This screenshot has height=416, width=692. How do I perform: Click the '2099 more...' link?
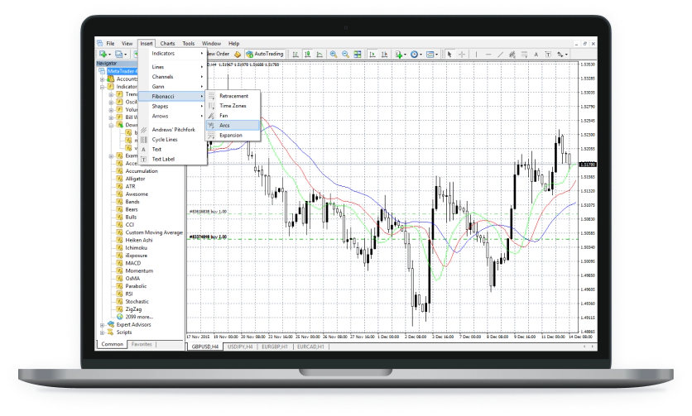137,316
